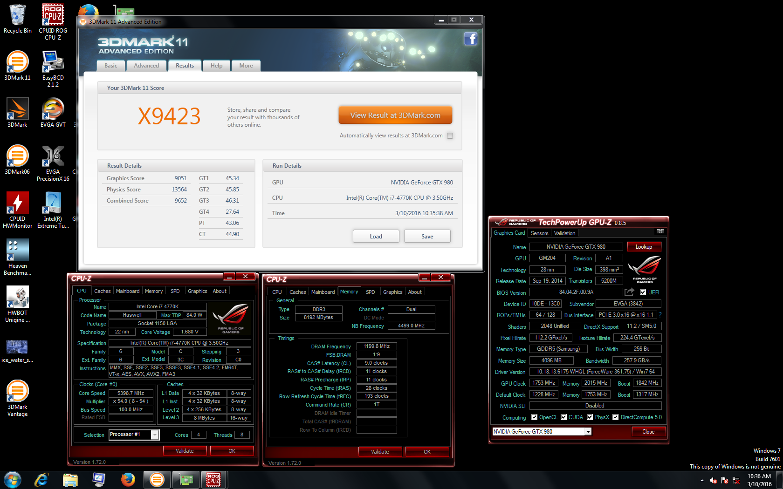Open CPUID HWMonitor desktop icon

(x=18, y=210)
